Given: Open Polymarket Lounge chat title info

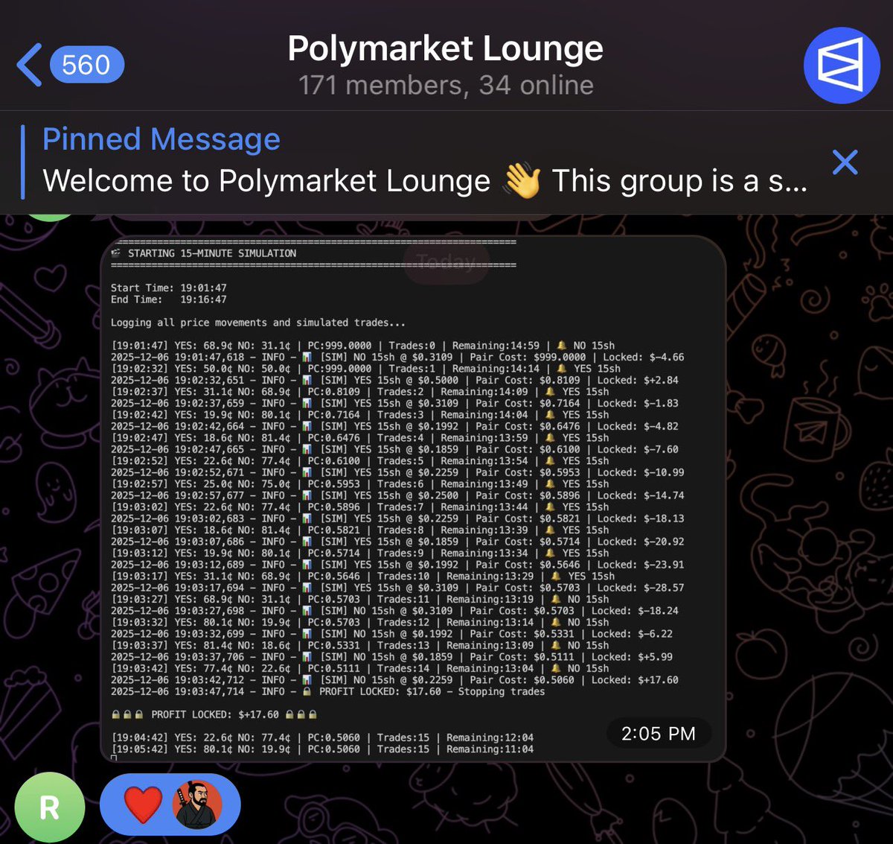Looking at the screenshot, I should click(445, 48).
